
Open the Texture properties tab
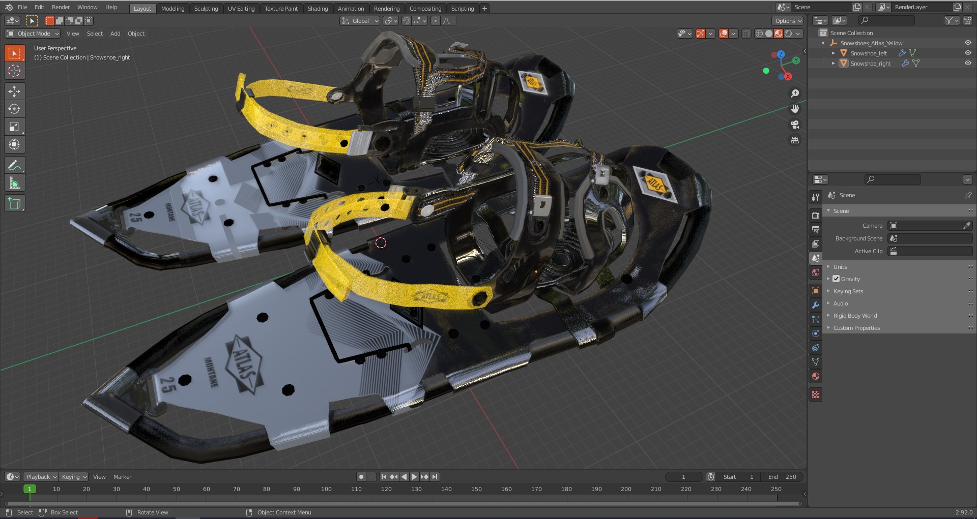tap(816, 394)
